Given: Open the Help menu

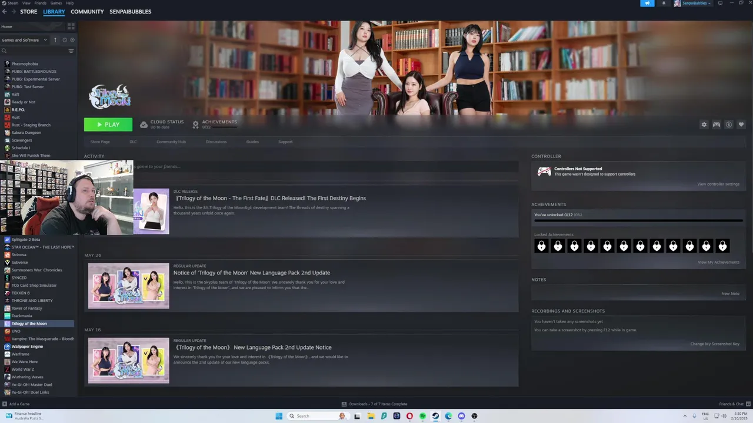Looking at the screenshot, I should coord(69,3).
